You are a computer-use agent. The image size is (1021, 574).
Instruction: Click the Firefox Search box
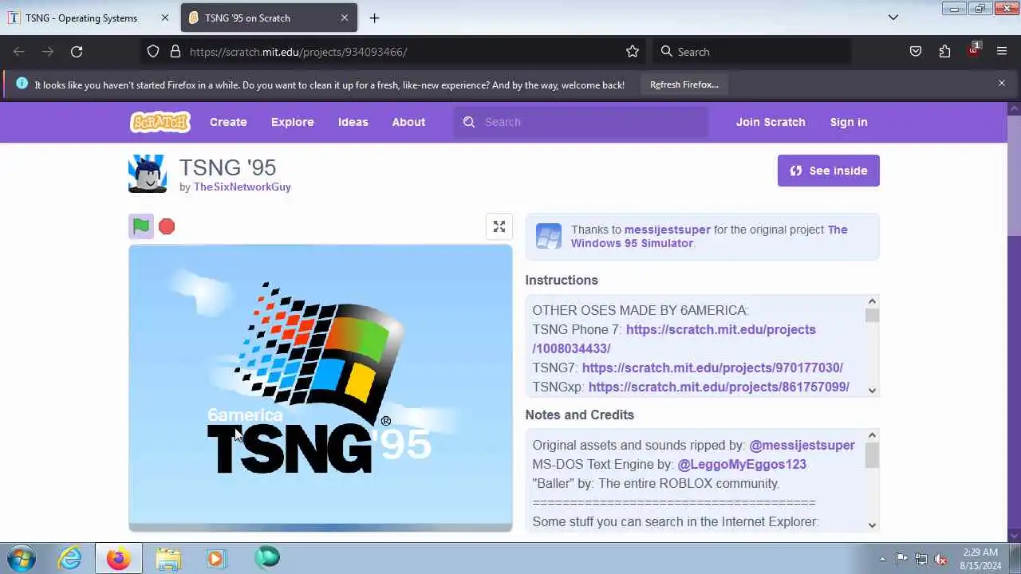click(752, 52)
